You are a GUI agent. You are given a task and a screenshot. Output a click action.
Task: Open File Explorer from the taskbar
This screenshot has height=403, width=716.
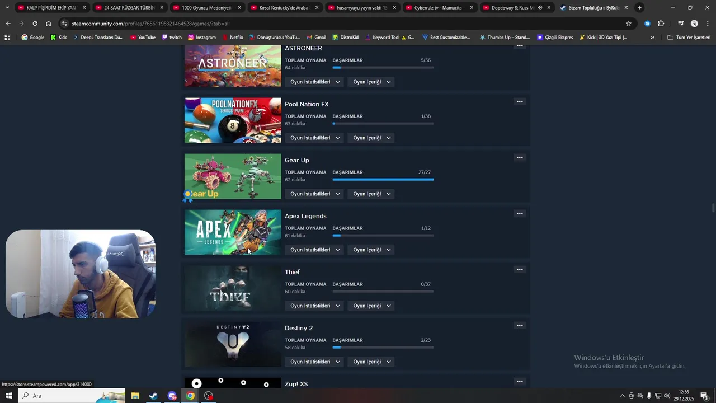coord(135,396)
